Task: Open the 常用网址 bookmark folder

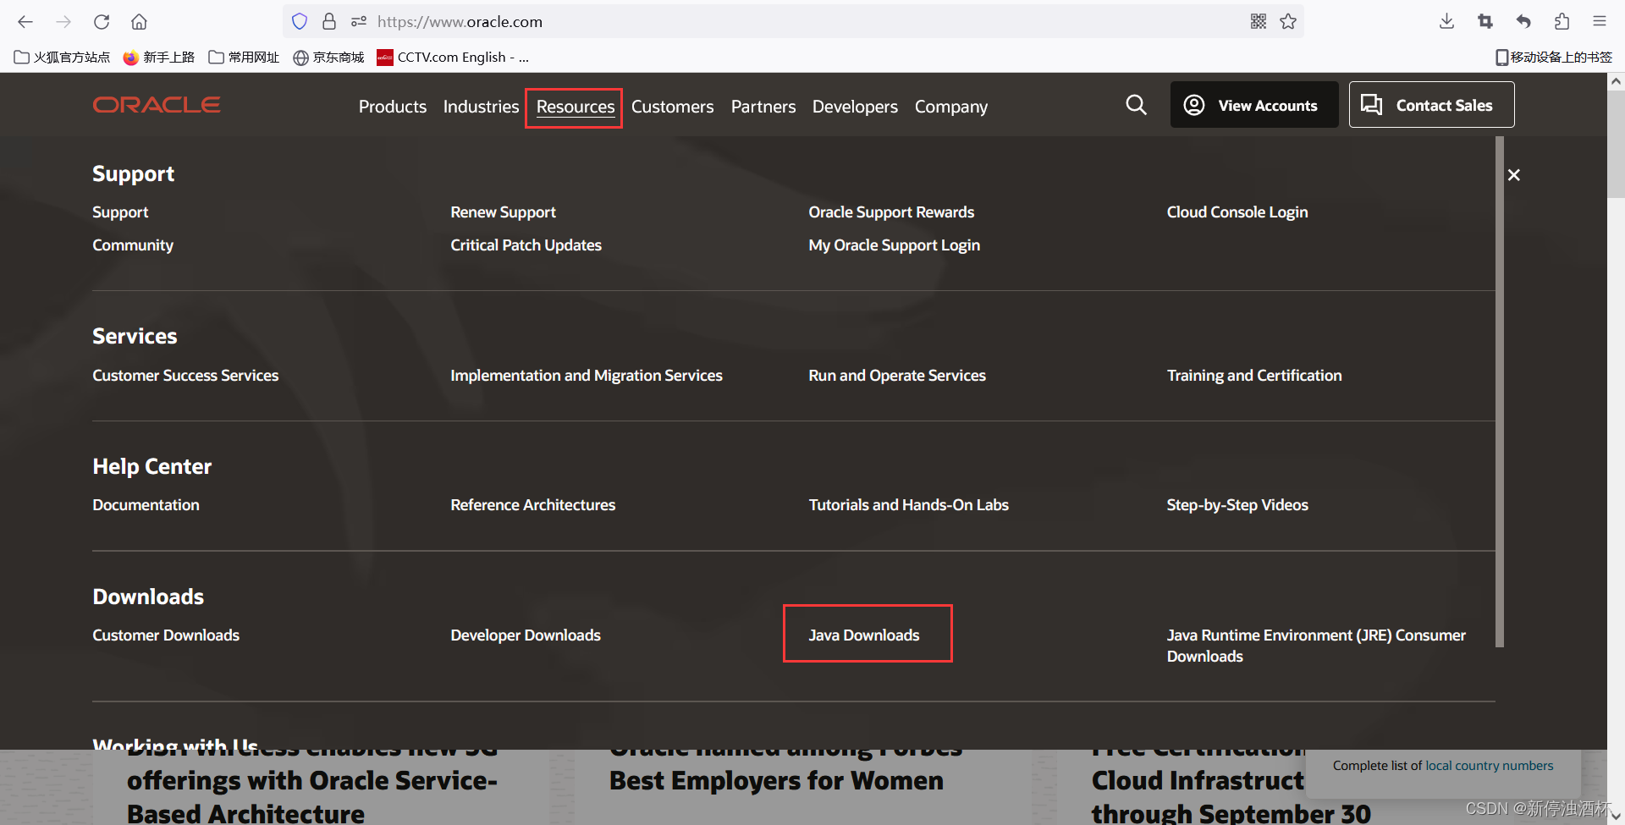Action: point(244,58)
